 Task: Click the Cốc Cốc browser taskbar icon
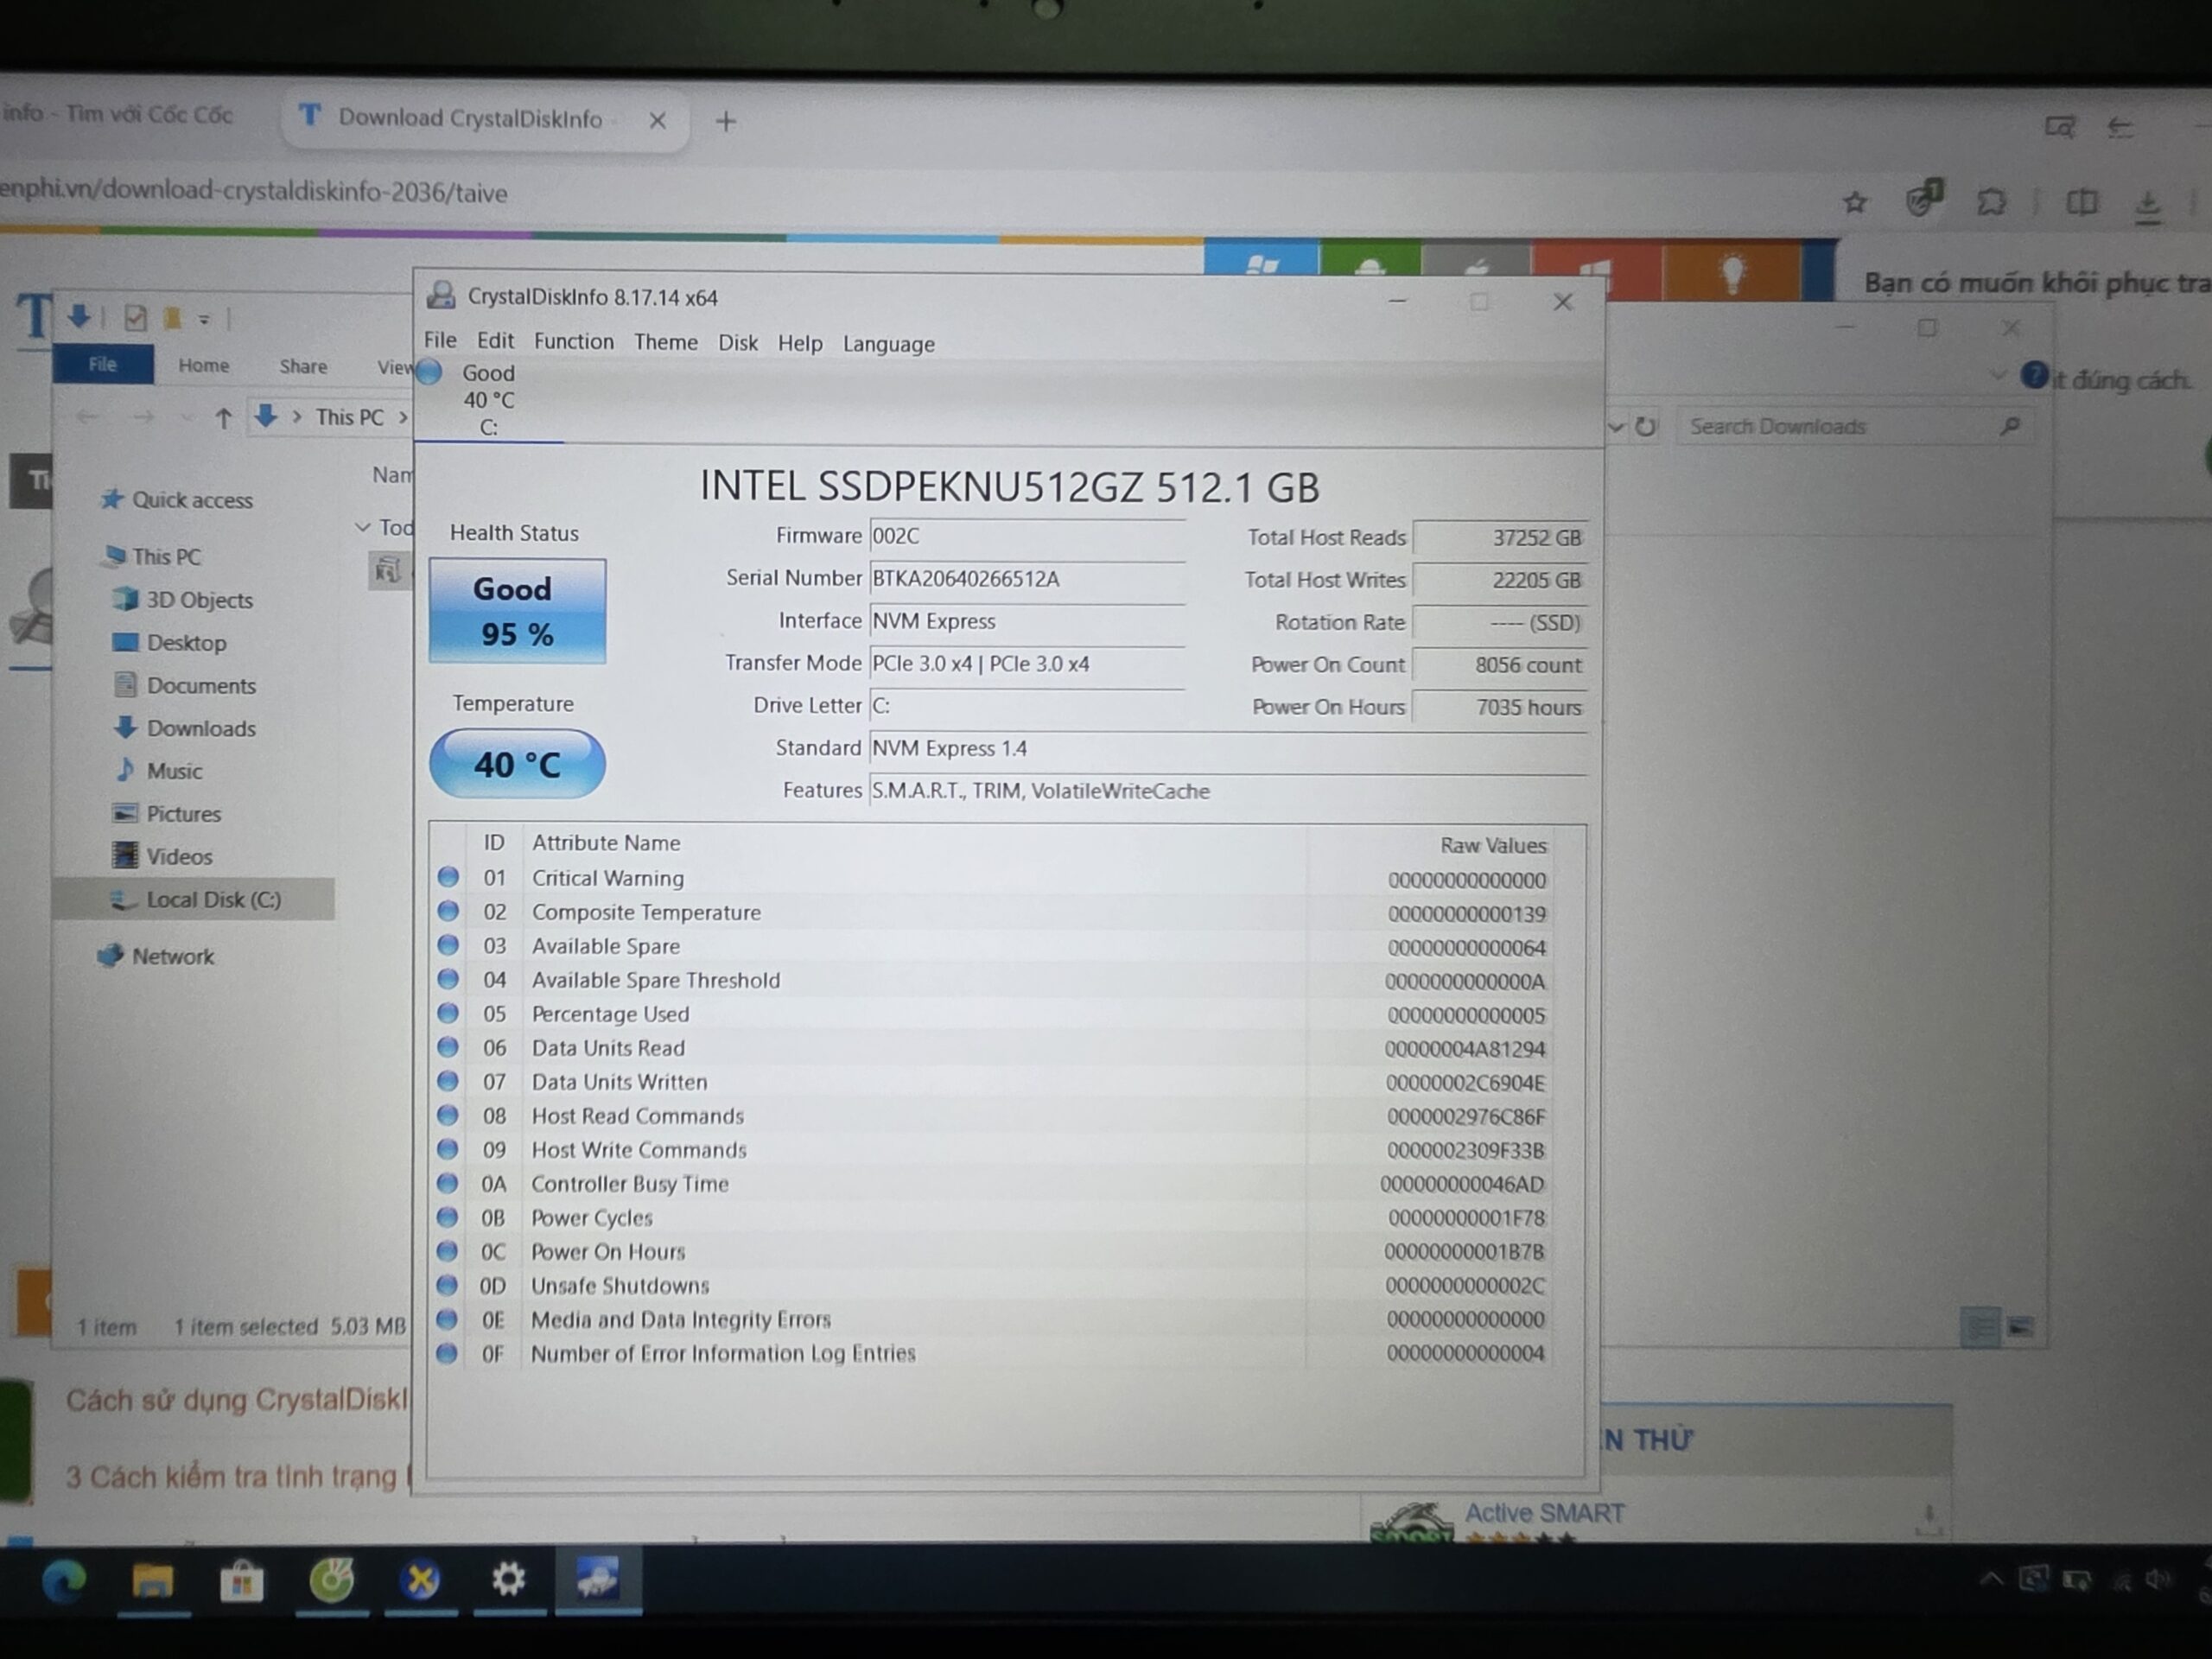pyautogui.click(x=331, y=1580)
